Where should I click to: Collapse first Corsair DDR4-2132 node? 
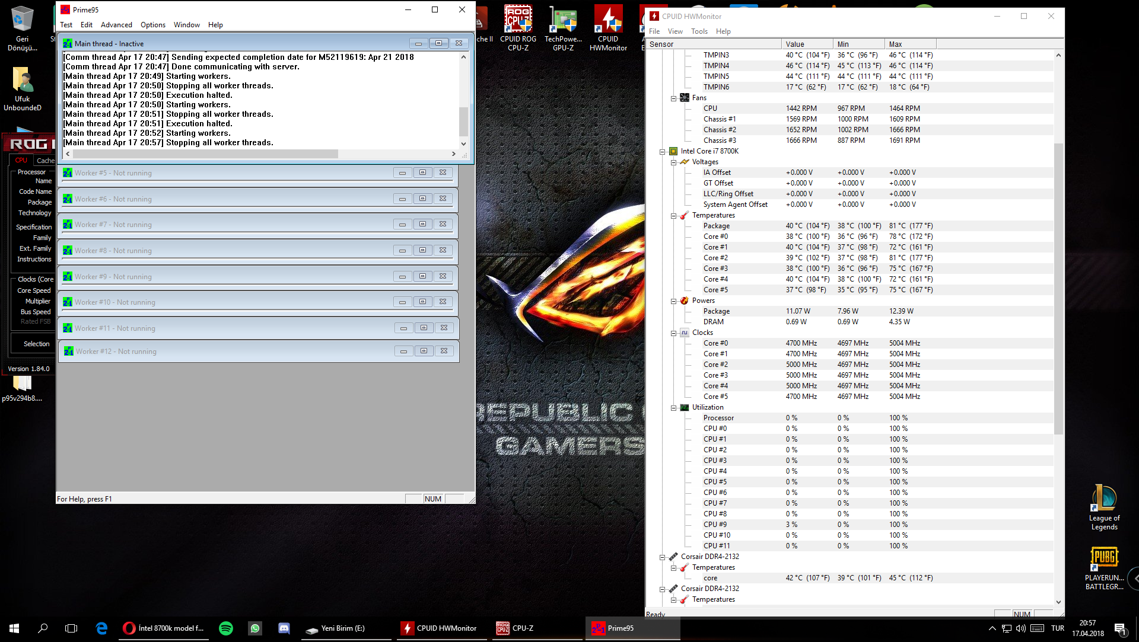coord(663,557)
